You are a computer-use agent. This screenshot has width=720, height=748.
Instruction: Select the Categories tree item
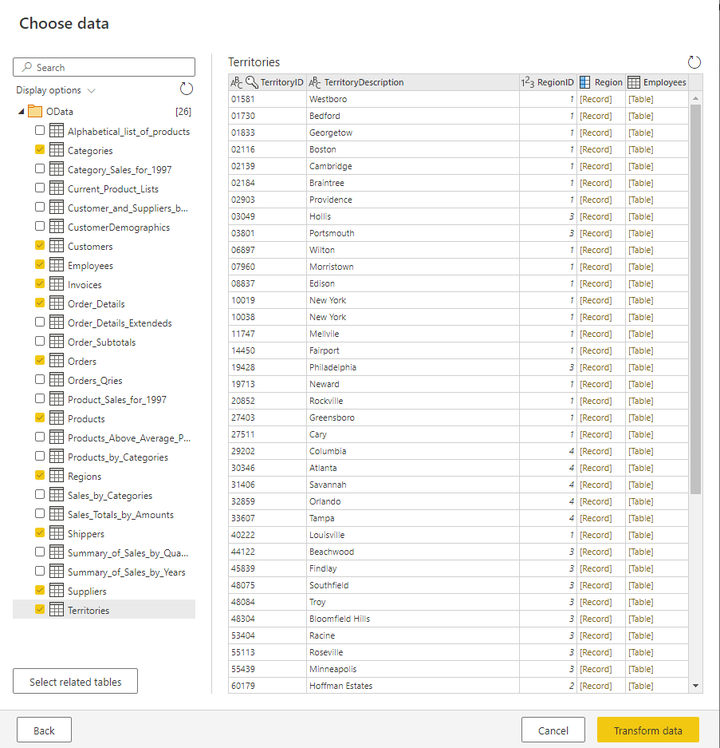click(x=92, y=149)
